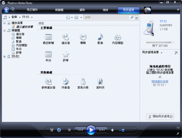The width and height of the screenshot is (182, 138).
Task: Select 專輯 in the library tree
Action: pyautogui.click(x=19, y=38)
